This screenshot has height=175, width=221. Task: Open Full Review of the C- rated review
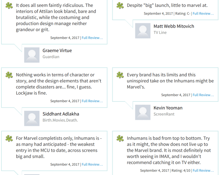click(203, 13)
